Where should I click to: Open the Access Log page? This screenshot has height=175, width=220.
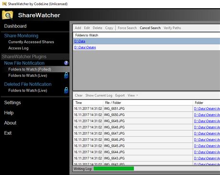tap(18, 48)
